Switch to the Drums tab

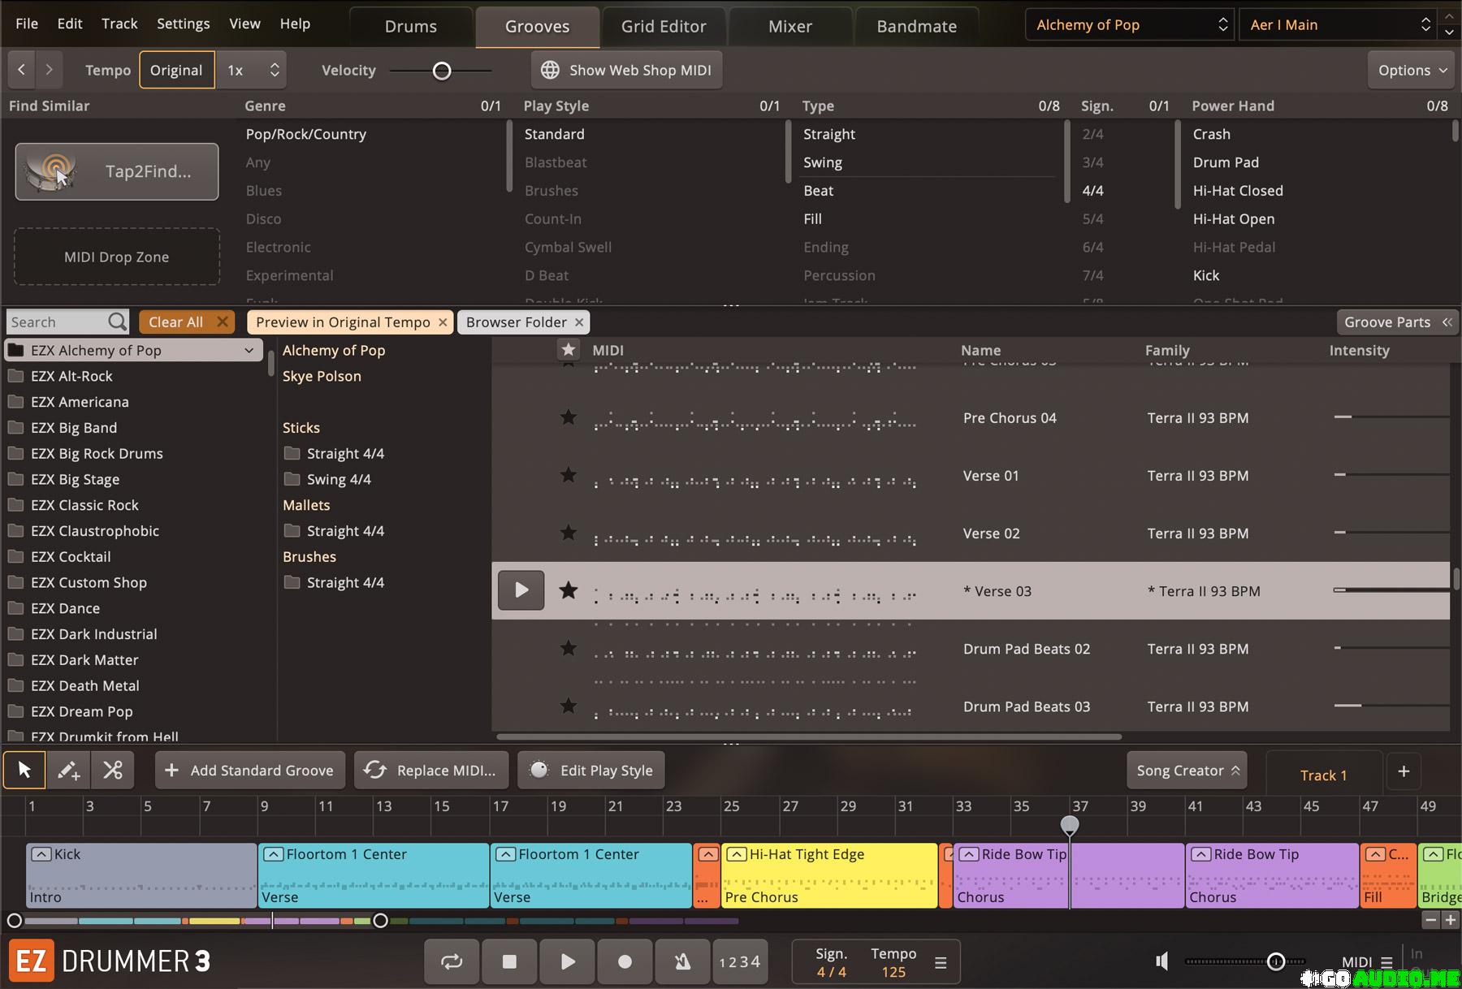point(411,26)
